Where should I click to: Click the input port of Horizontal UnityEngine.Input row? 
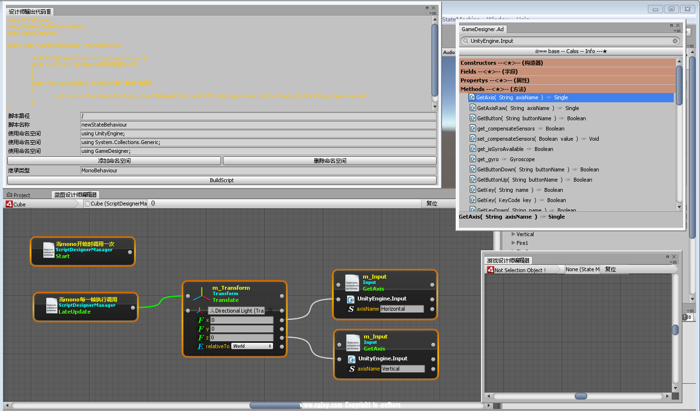coord(338,299)
